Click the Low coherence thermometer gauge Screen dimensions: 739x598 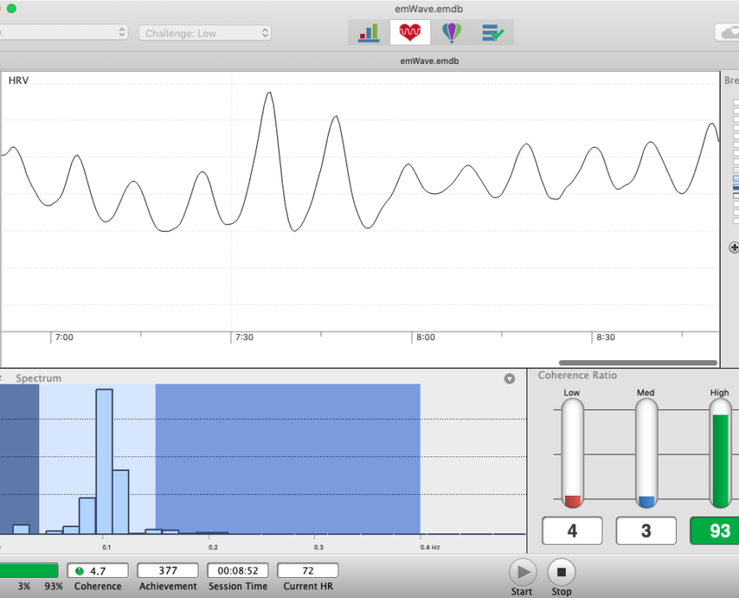click(x=572, y=454)
